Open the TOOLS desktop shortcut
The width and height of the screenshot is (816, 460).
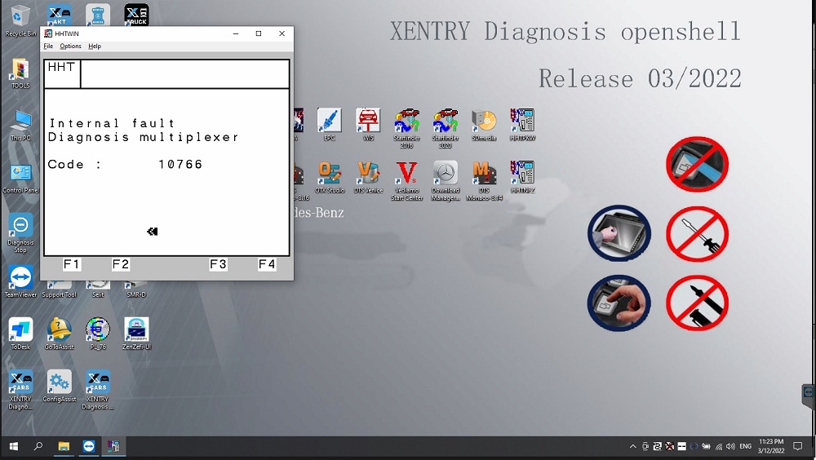click(20, 73)
